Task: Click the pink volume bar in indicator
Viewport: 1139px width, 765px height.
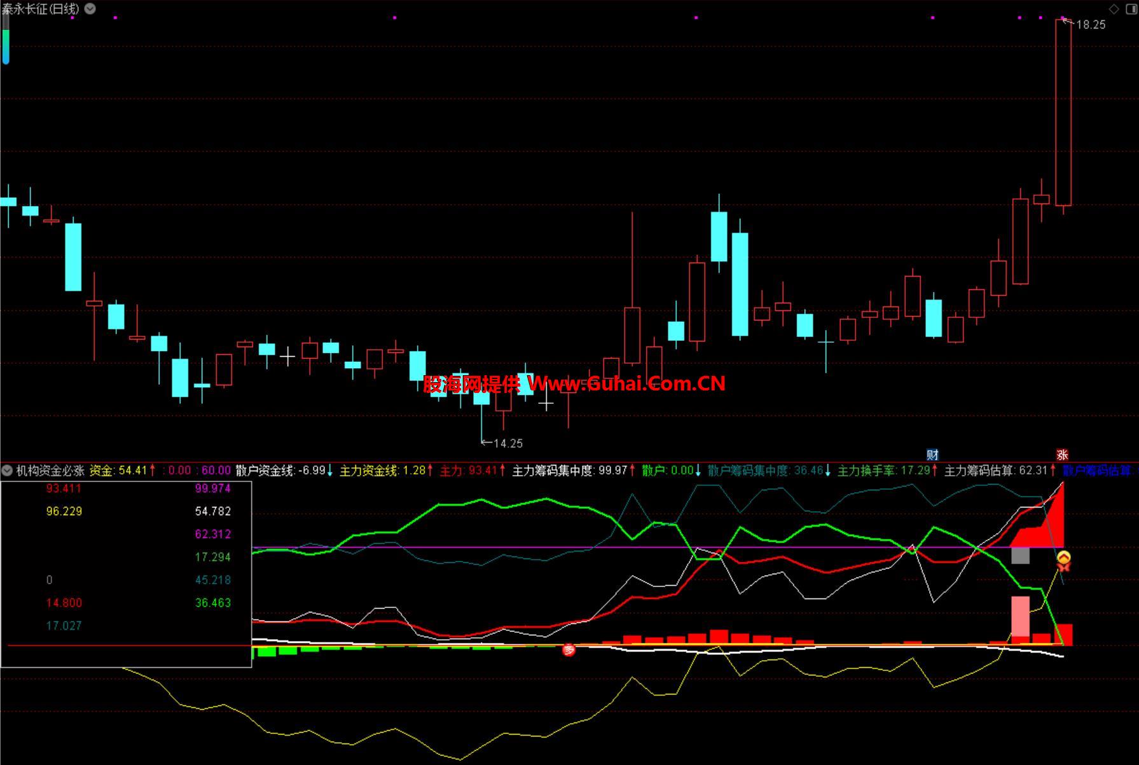Action: [1020, 616]
